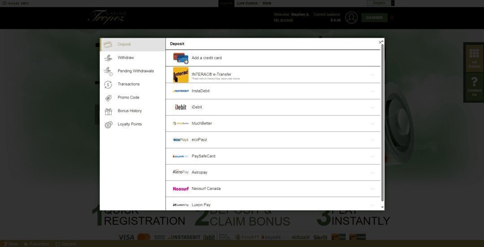Expand the InstaDebit row chevron

pyautogui.click(x=372, y=91)
